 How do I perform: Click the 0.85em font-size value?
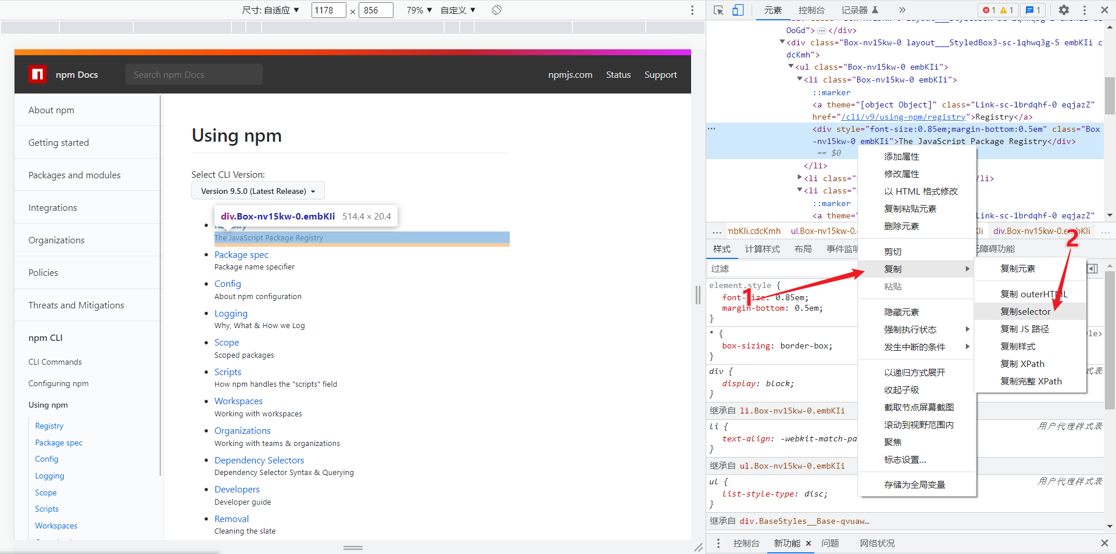click(x=790, y=297)
